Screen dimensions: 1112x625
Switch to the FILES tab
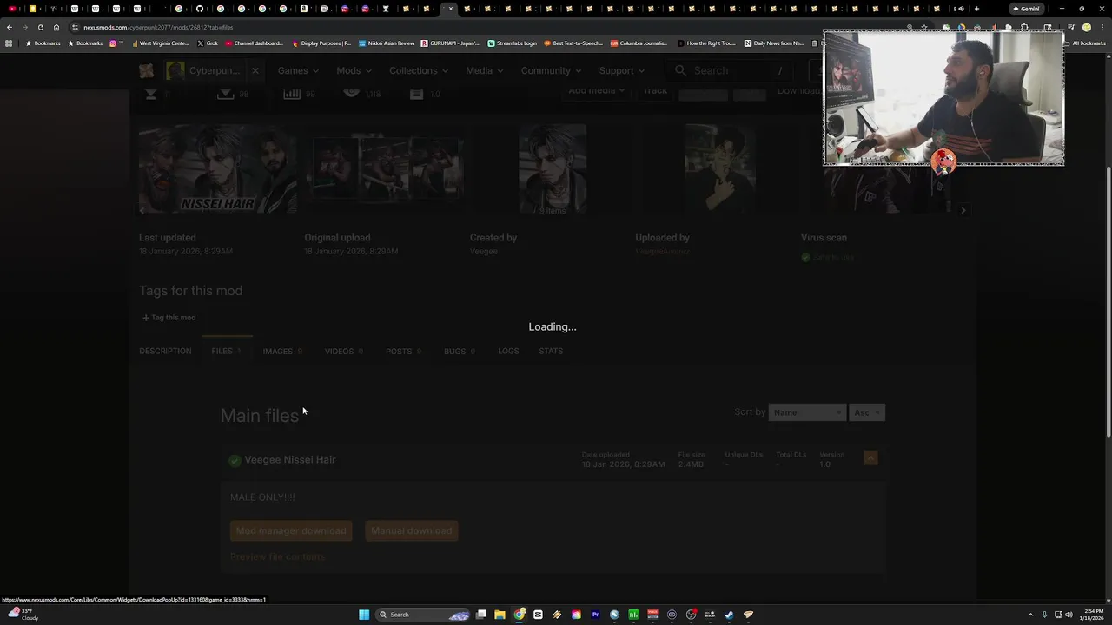(x=226, y=351)
